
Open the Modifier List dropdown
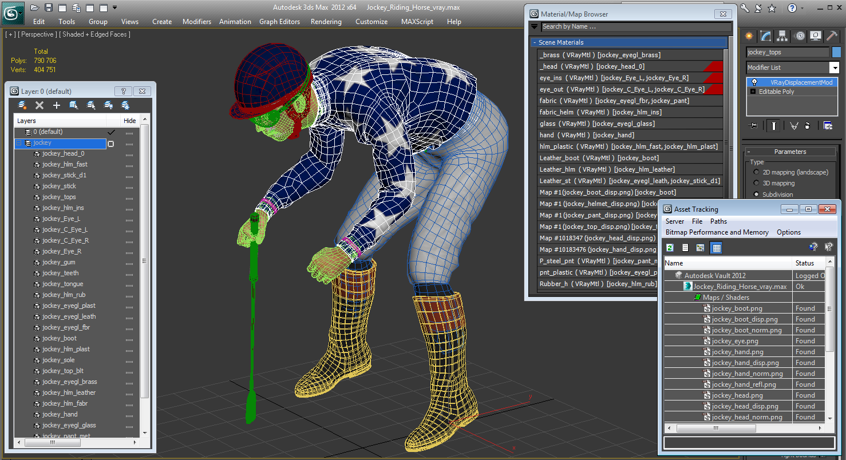(x=833, y=68)
